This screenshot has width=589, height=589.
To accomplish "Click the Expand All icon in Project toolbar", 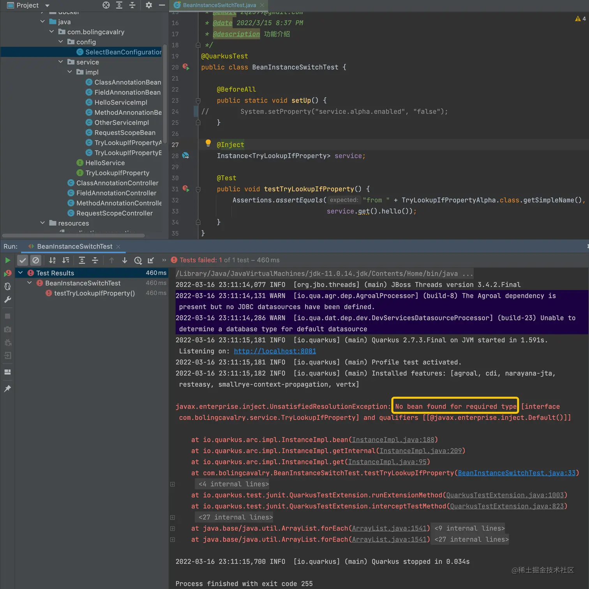I will coord(119,5).
